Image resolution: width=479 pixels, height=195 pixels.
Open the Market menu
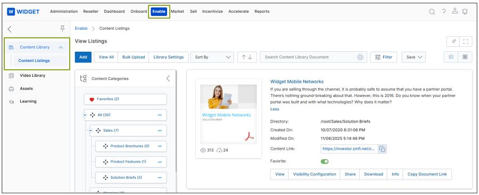[x=177, y=12]
